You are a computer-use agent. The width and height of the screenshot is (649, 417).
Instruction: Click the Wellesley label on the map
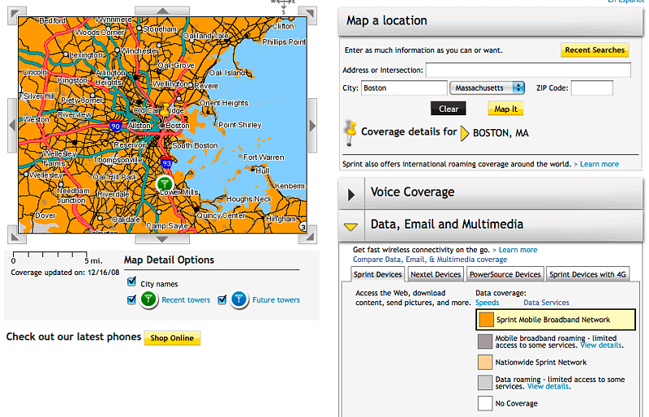(45, 175)
